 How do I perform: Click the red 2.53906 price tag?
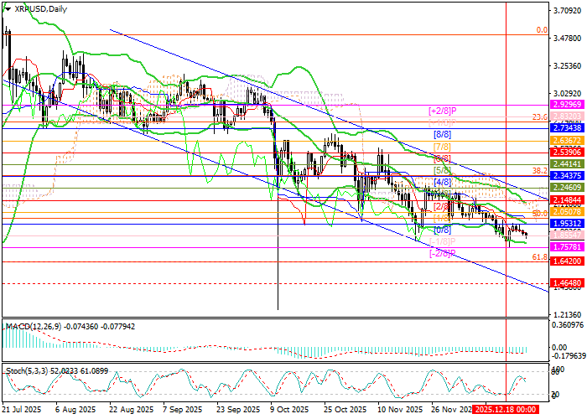point(567,153)
